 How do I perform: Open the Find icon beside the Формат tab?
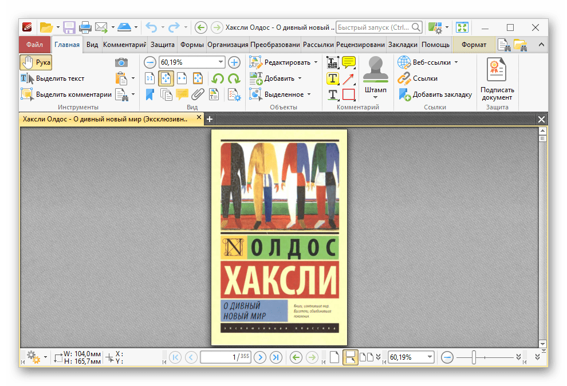504,45
